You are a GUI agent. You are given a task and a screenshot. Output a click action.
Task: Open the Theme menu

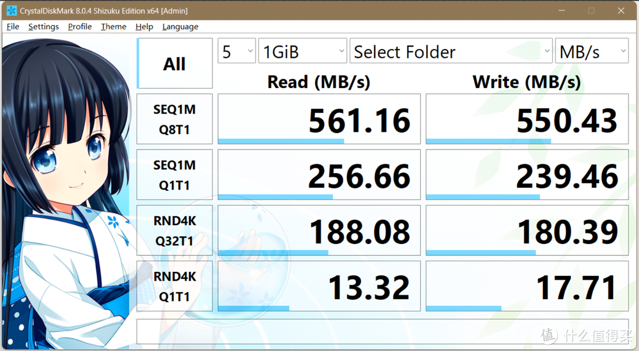coord(112,27)
